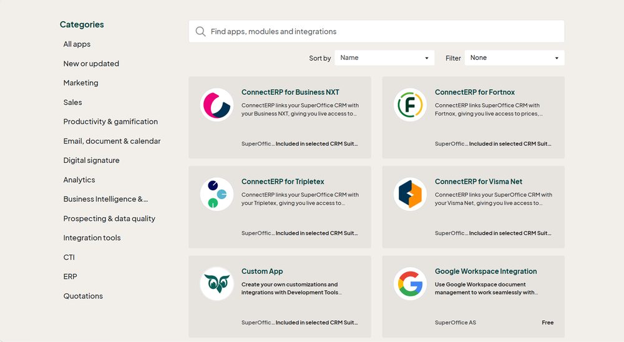624x342 pixels.
Task: Click the Visma Net hexagon logo
Action: [x=411, y=194]
